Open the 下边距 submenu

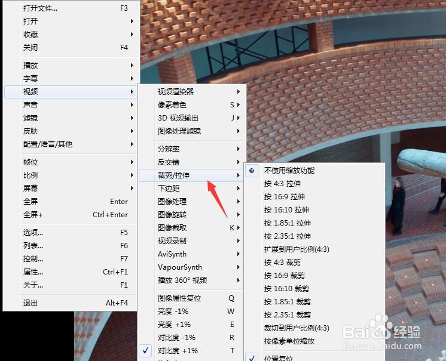pyautogui.click(x=192, y=188)
